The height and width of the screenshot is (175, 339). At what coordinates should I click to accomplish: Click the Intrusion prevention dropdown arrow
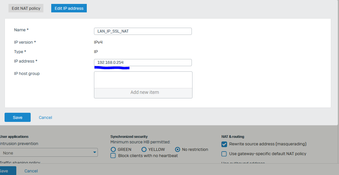coord(95,153)
